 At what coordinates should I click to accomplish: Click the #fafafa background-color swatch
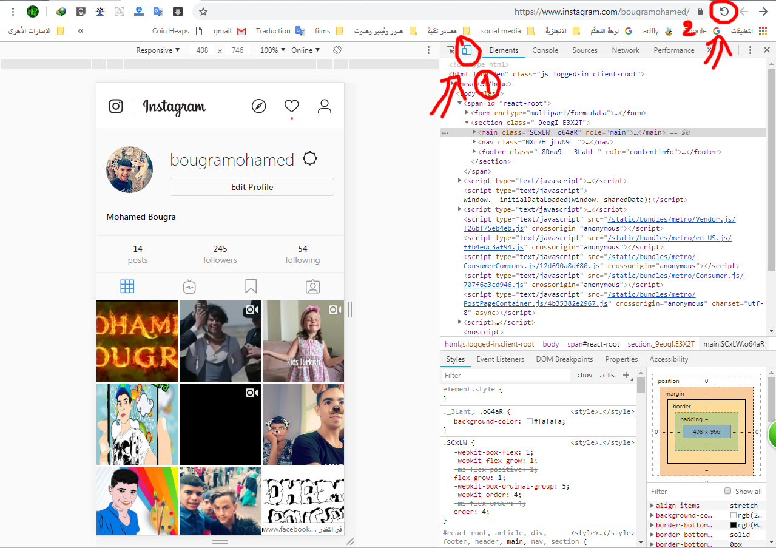[530, 421]
